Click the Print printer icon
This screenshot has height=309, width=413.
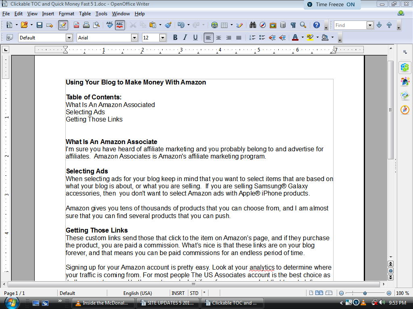(86, 25)
